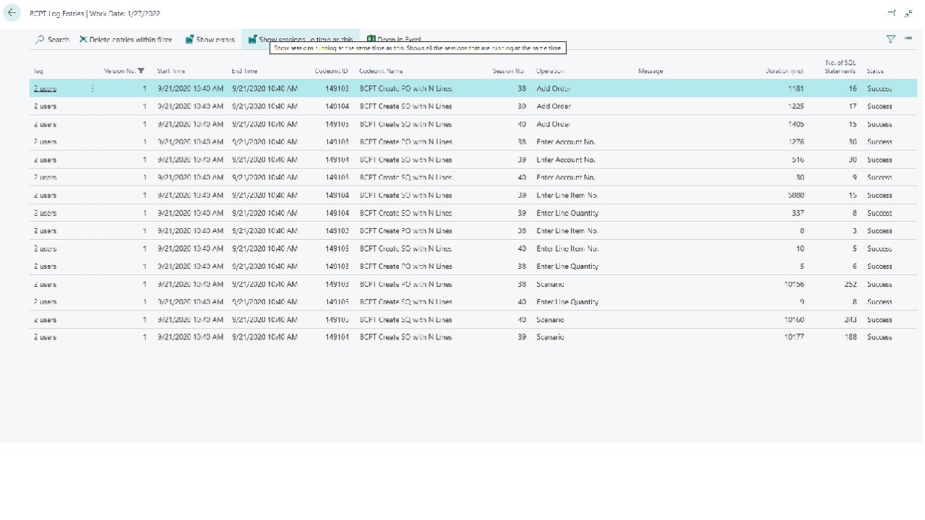The width and height of the screenshot is (925, 520).
Task: Click Enter Line Item No. with duration 5888
Action: [x=567, y=195]
